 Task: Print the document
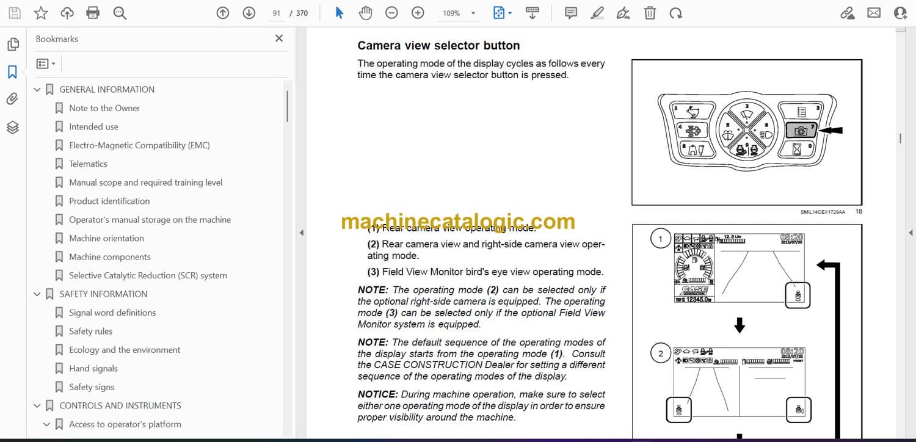pos(93,13)
